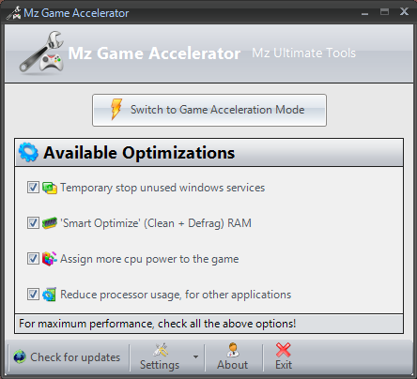Disable Assign more cpu power checkbox
Viewport: 417px width, 379px height.
click(33, 259)
